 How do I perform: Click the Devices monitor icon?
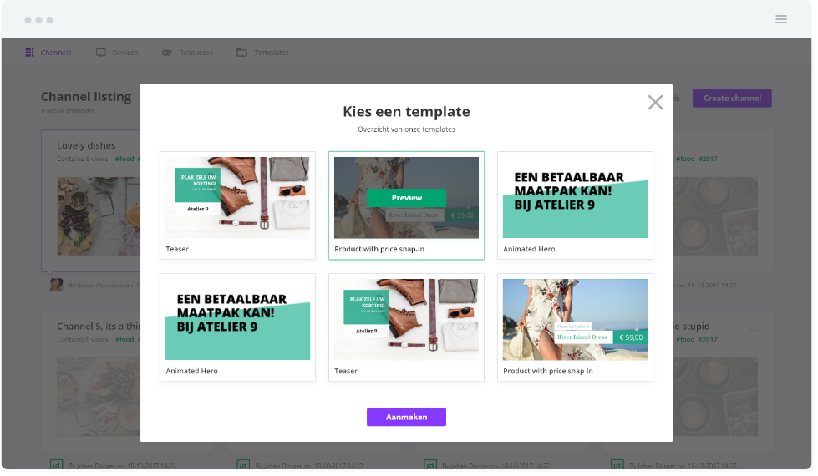click(x=101, y=53)
